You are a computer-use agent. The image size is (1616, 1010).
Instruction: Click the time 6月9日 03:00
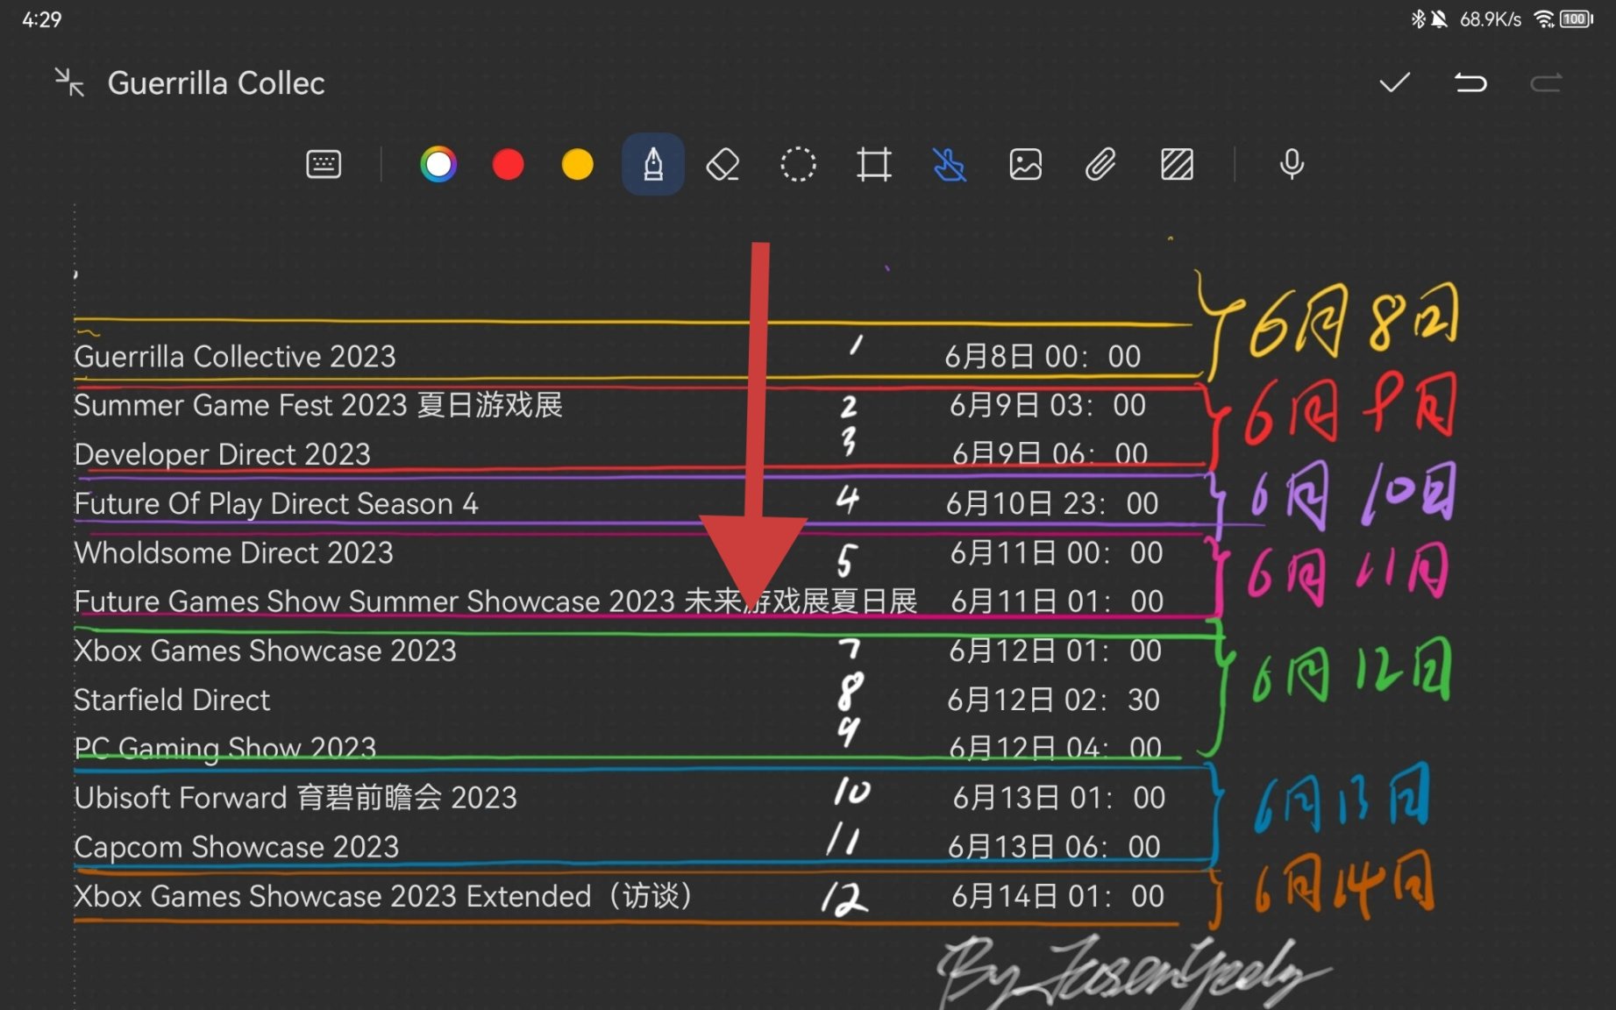point(1048,405)
